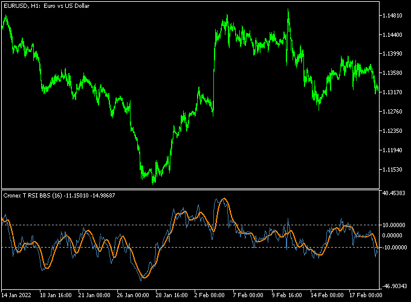Click indicator level label -10.00000
This screenshot has height=302, width=411.
[x=393, y=247]
